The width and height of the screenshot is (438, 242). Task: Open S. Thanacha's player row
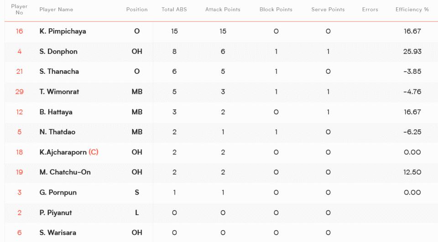221,72
